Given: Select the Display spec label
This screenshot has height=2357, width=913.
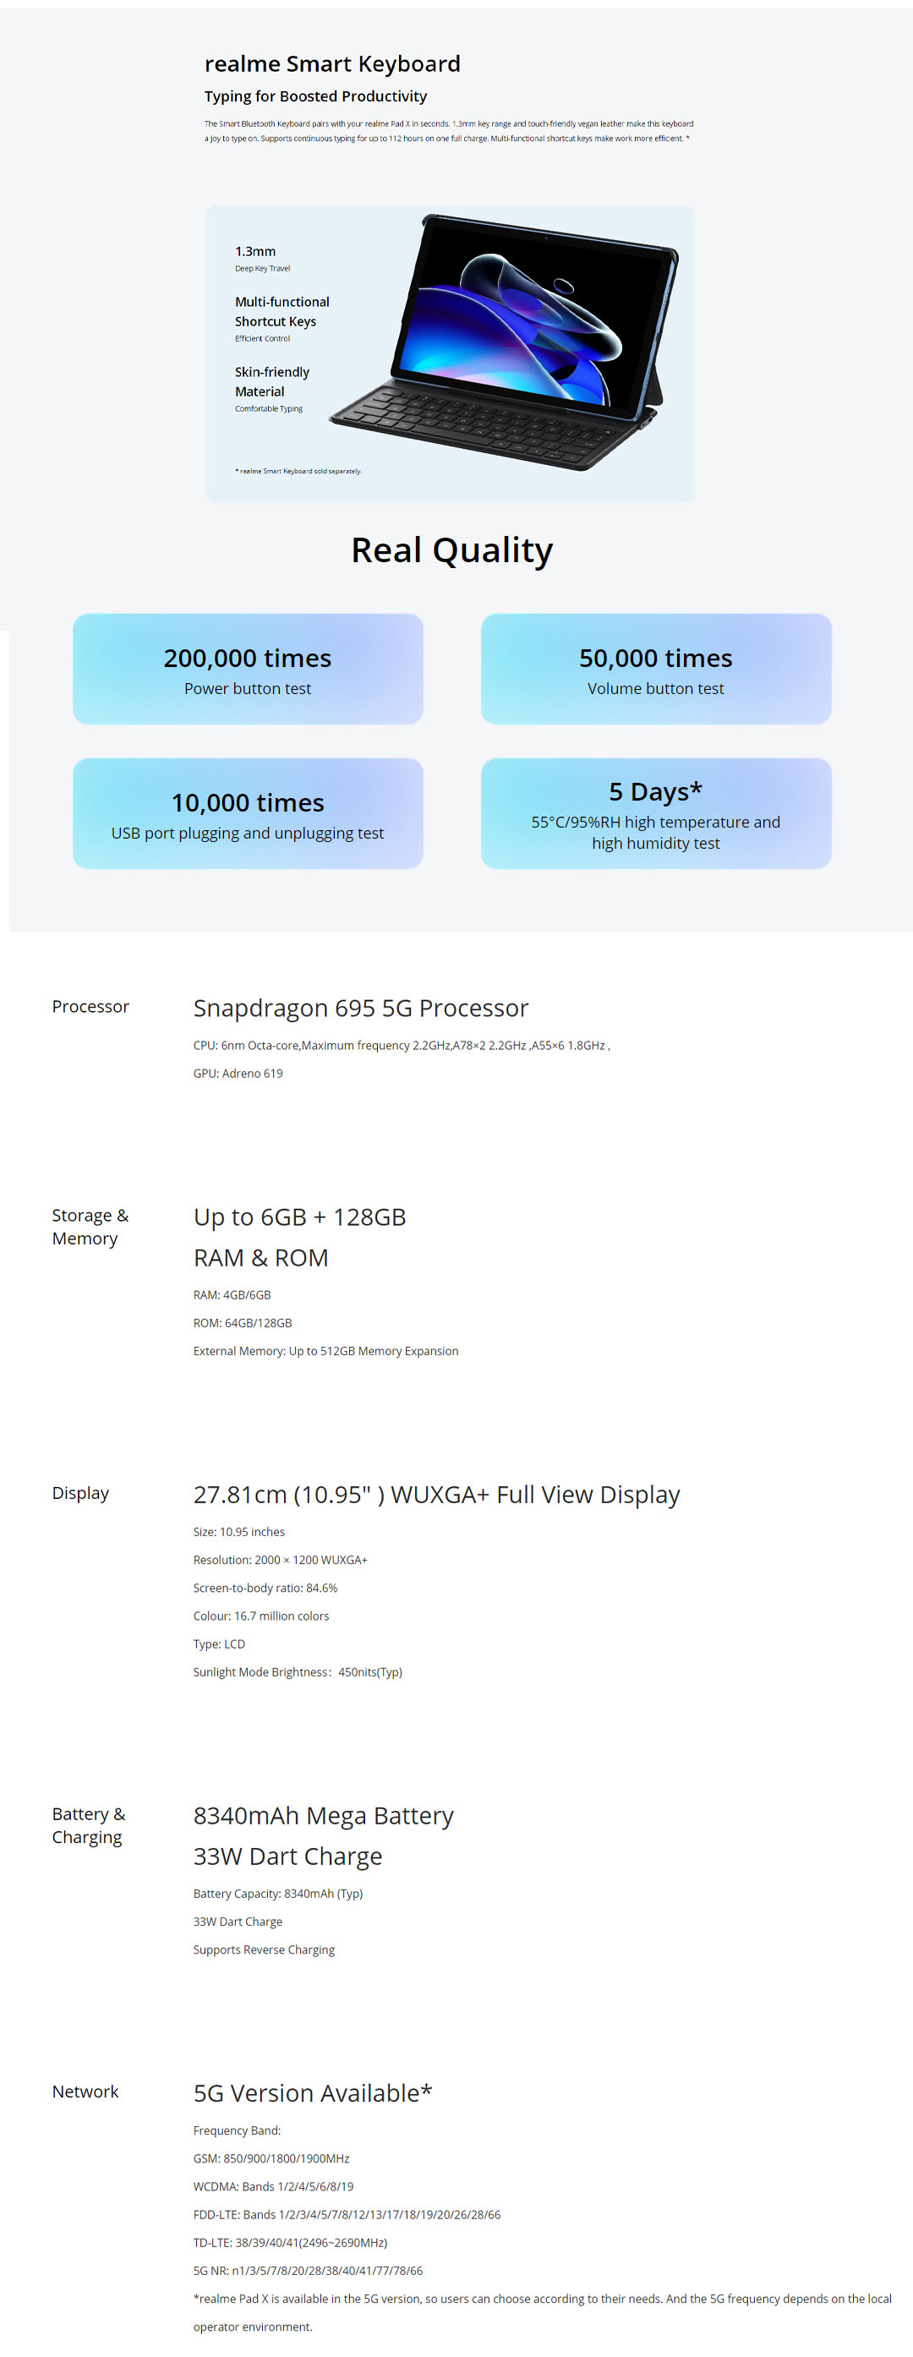Looking at the screenshot, I should [x=80, y=1493].
